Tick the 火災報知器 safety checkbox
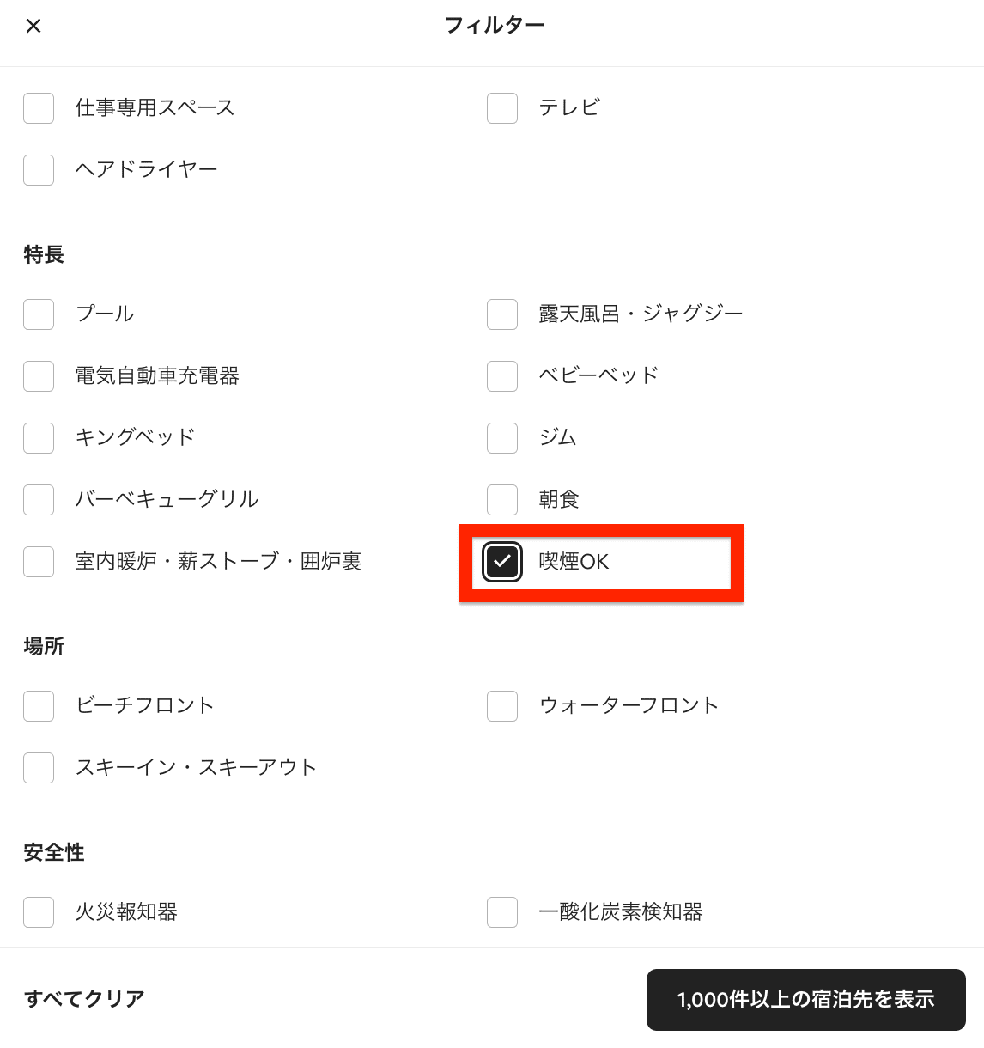 tap(39, 912)
